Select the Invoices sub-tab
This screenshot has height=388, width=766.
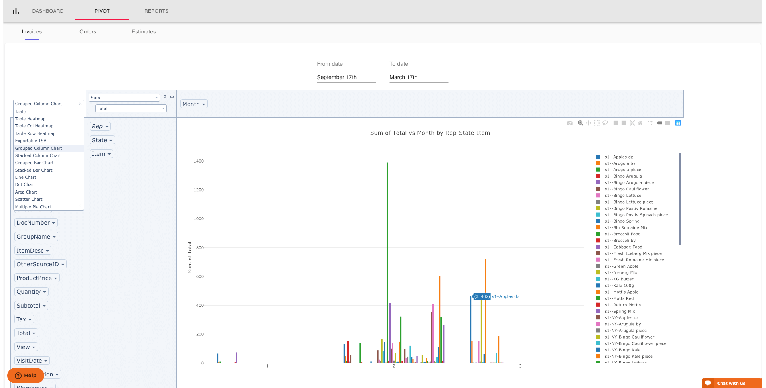coord(32,32)
